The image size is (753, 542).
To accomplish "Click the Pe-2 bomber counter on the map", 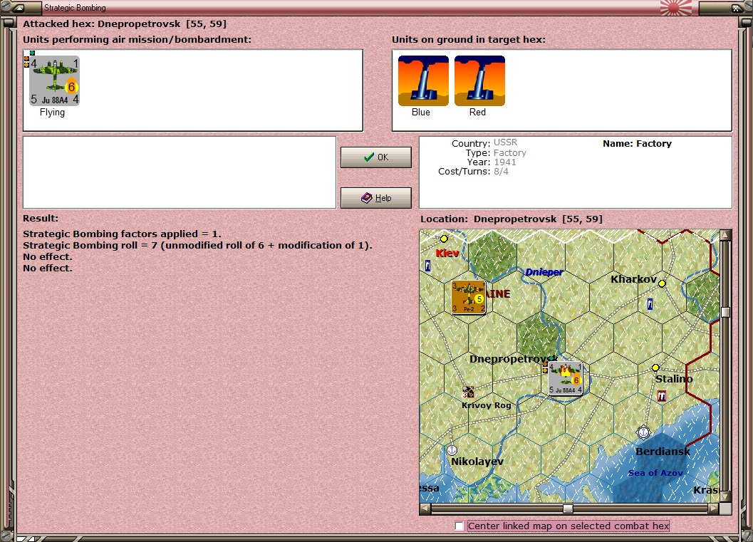I will tap(468, 297).
